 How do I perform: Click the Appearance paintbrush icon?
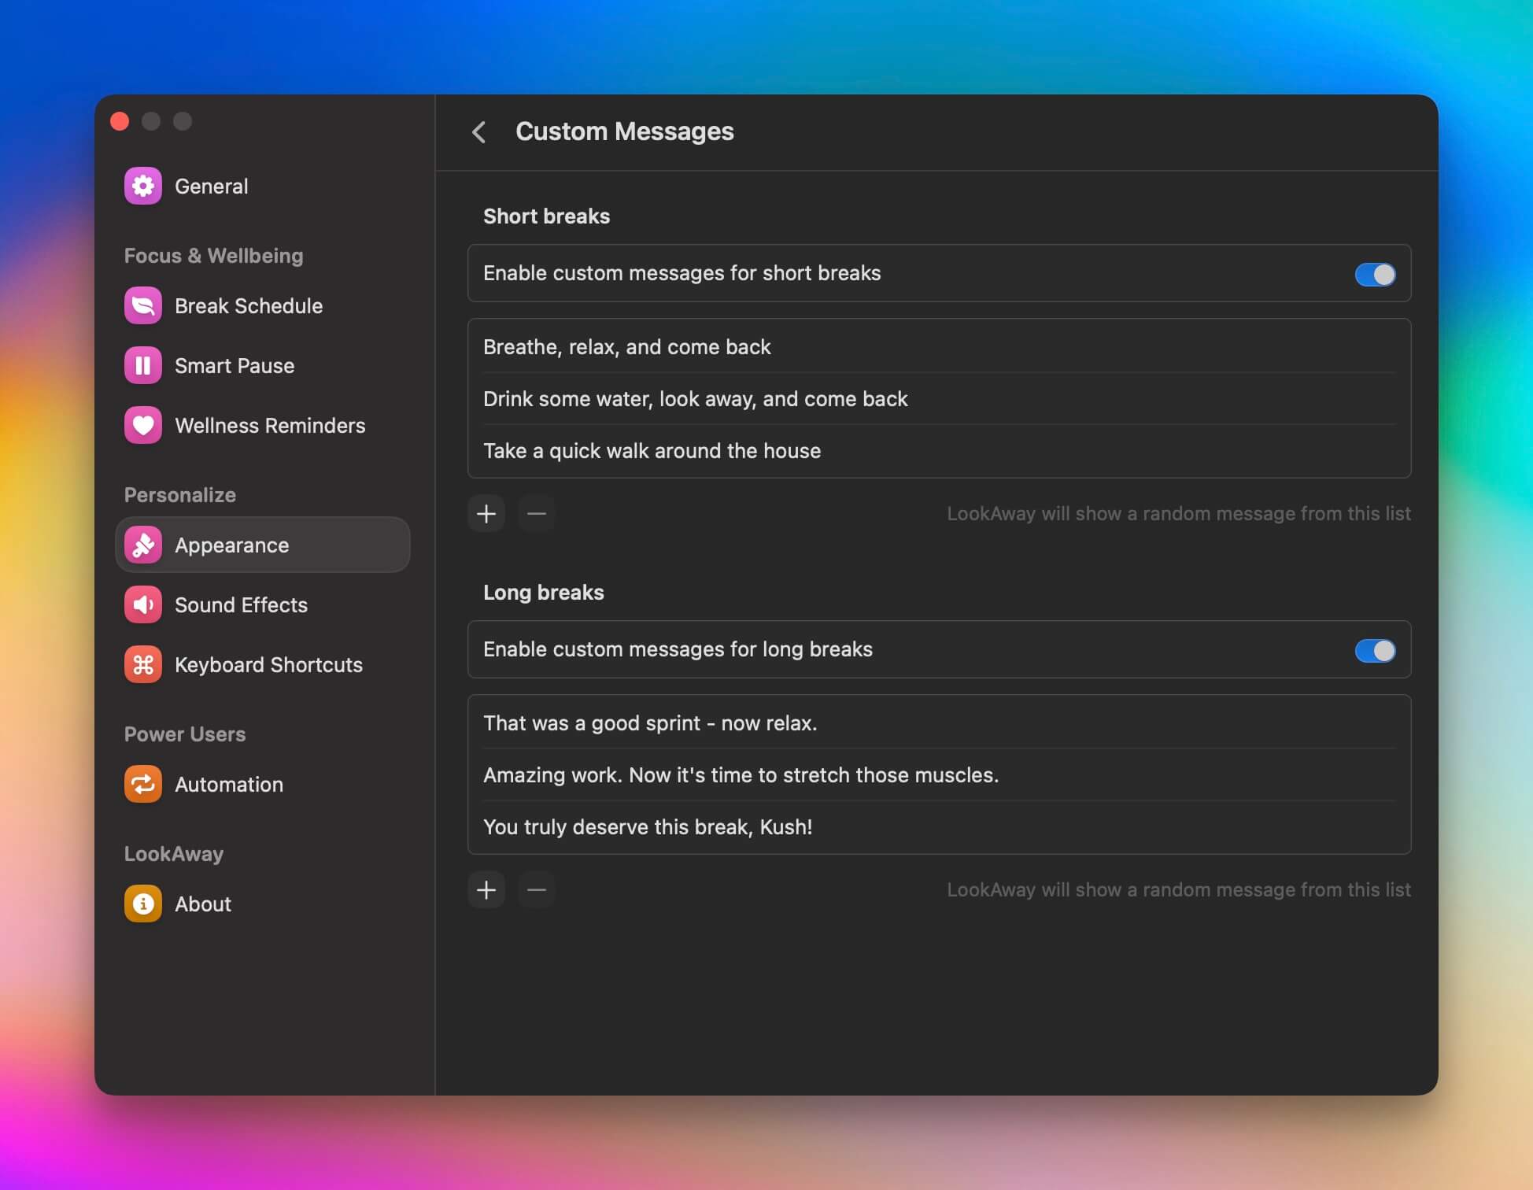[143, 545]
